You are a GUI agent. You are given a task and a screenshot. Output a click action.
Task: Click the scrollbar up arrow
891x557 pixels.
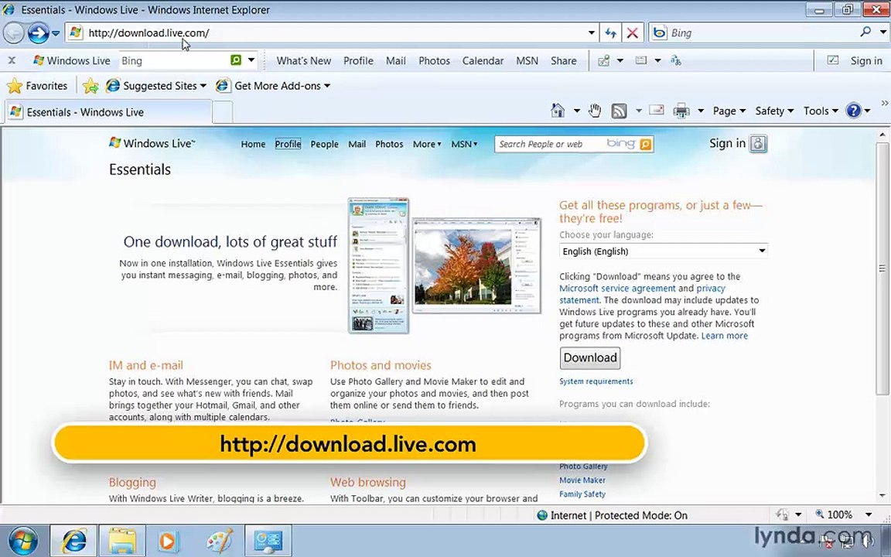[882, 135]
